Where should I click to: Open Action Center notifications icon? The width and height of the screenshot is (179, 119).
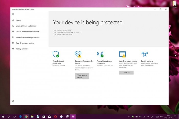[x=175, y=117]
